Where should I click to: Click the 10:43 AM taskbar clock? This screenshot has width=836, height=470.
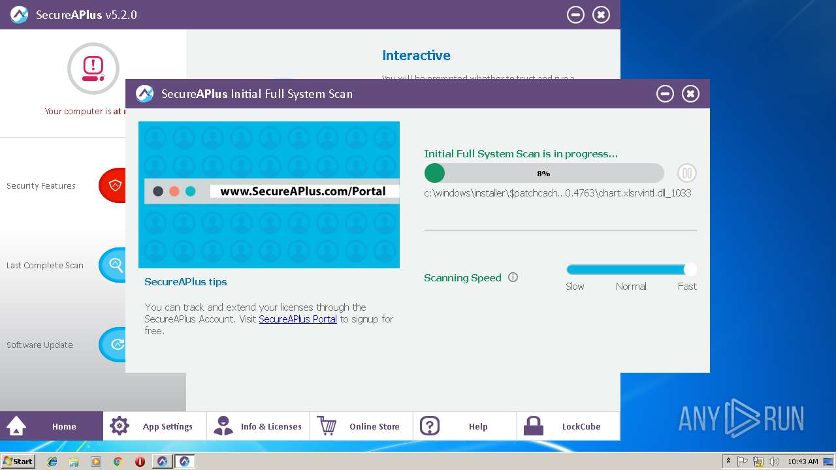(803, 462)
